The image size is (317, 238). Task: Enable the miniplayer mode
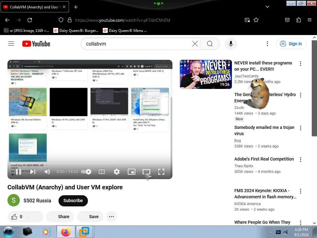pos(132,172)
